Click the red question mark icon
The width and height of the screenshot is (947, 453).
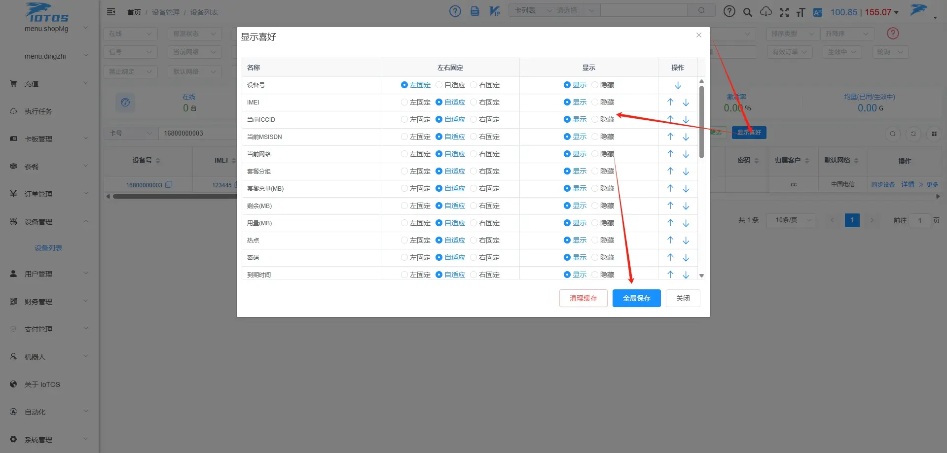[893, 34]
